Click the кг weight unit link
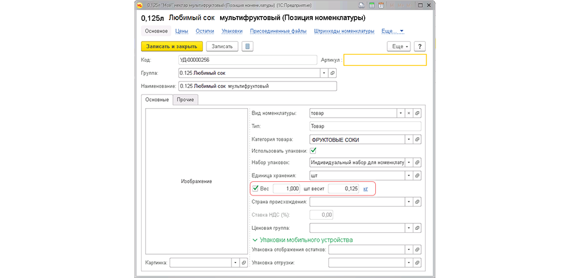Image resolution: width=571 pixels, height=278 pixels. 366,189
